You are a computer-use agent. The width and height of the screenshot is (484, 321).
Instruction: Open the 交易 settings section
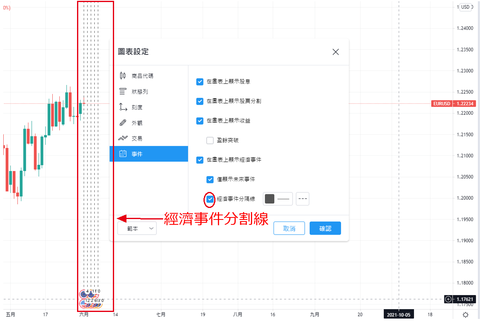[x=149, y=139]
